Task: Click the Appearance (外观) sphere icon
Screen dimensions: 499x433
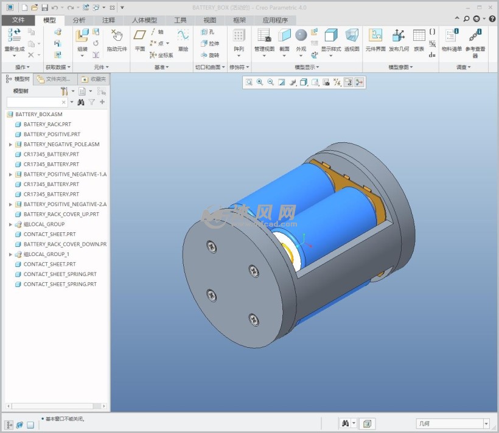Action: point(301,35)
